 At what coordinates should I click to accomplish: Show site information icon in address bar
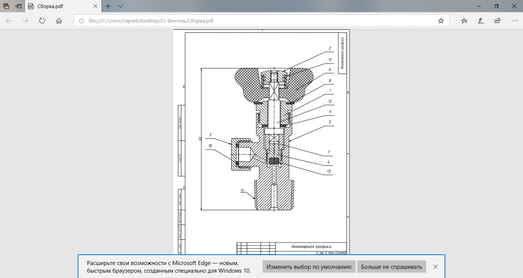click(82, 21)
